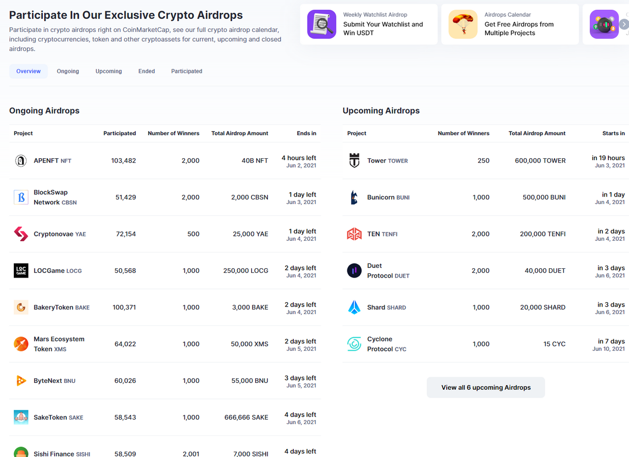Click the ByteNext orange logo icon
This screenshot has height=457, width=629.
point(21,380)
